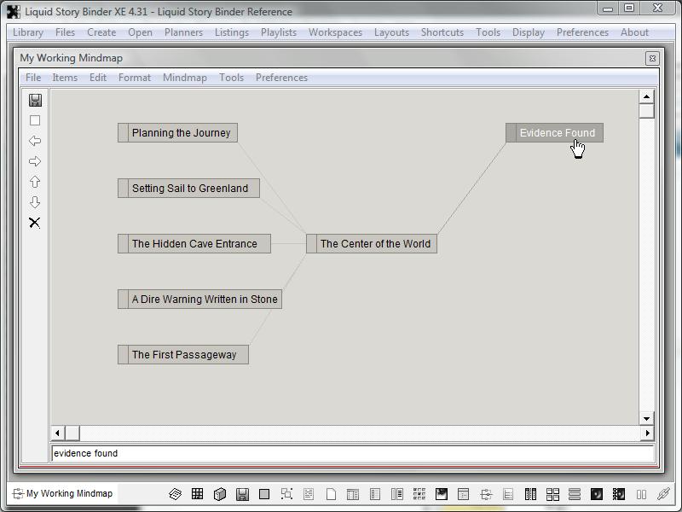The width and height of the screenshot is (682, 512).
Task: Expand the Items menu in the mindmap window
Action: 65,78
